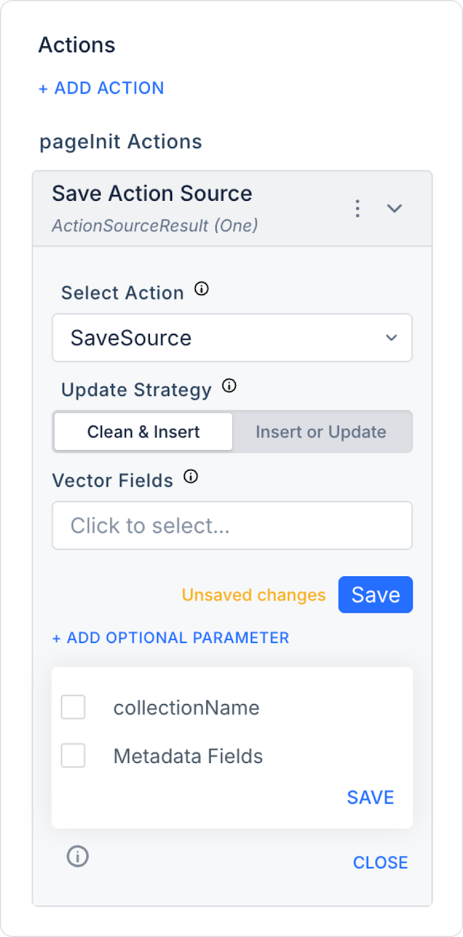Check the collectionName checkbox

point(73,707)
